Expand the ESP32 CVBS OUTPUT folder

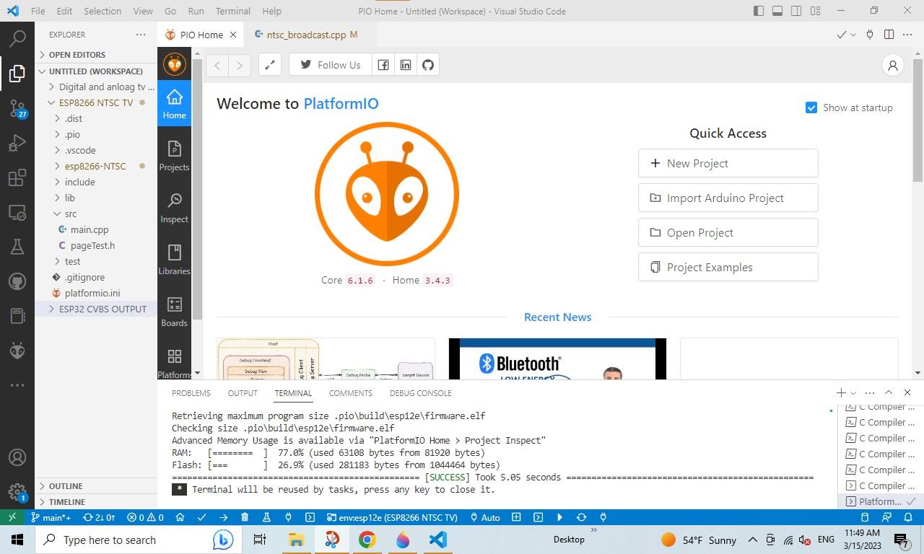tap(51, 309)
